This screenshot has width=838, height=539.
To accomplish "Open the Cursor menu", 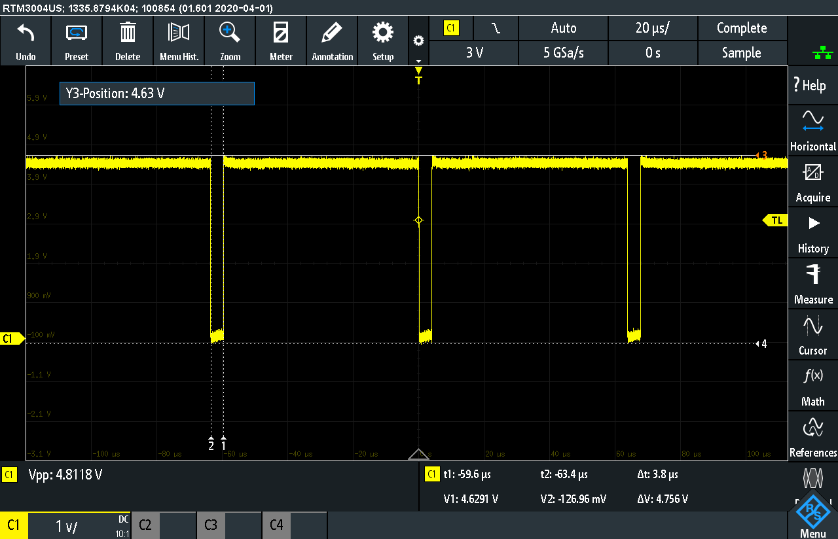I will click(812, 335).
